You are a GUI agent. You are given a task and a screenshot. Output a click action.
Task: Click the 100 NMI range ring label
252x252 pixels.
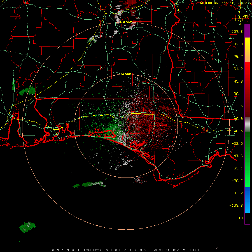126,22
